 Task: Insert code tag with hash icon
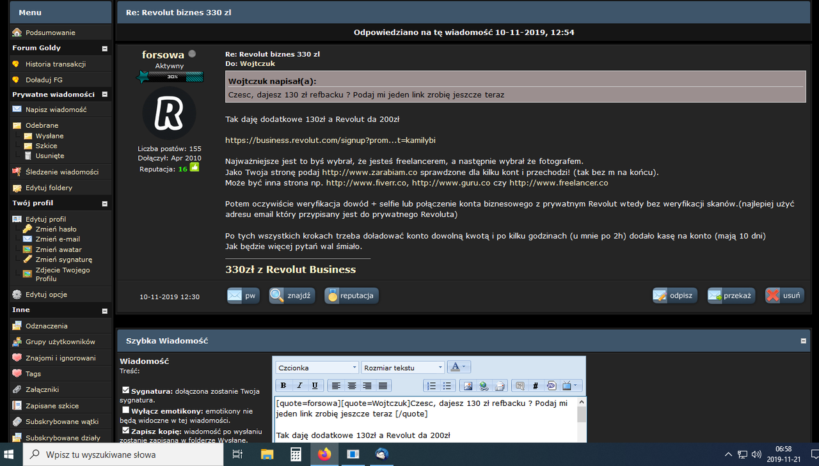coord(536,385)
